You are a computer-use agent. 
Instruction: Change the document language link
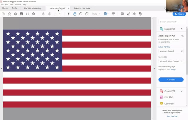click(172, 69)
